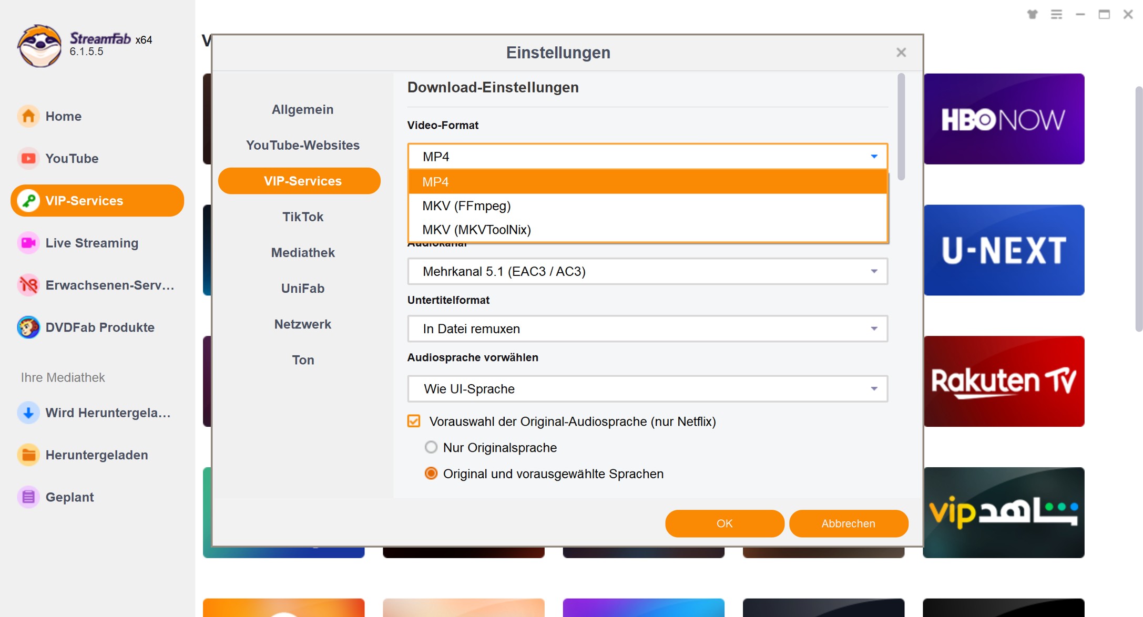Switch to Netzwerk settings tab

click(302, 324)
